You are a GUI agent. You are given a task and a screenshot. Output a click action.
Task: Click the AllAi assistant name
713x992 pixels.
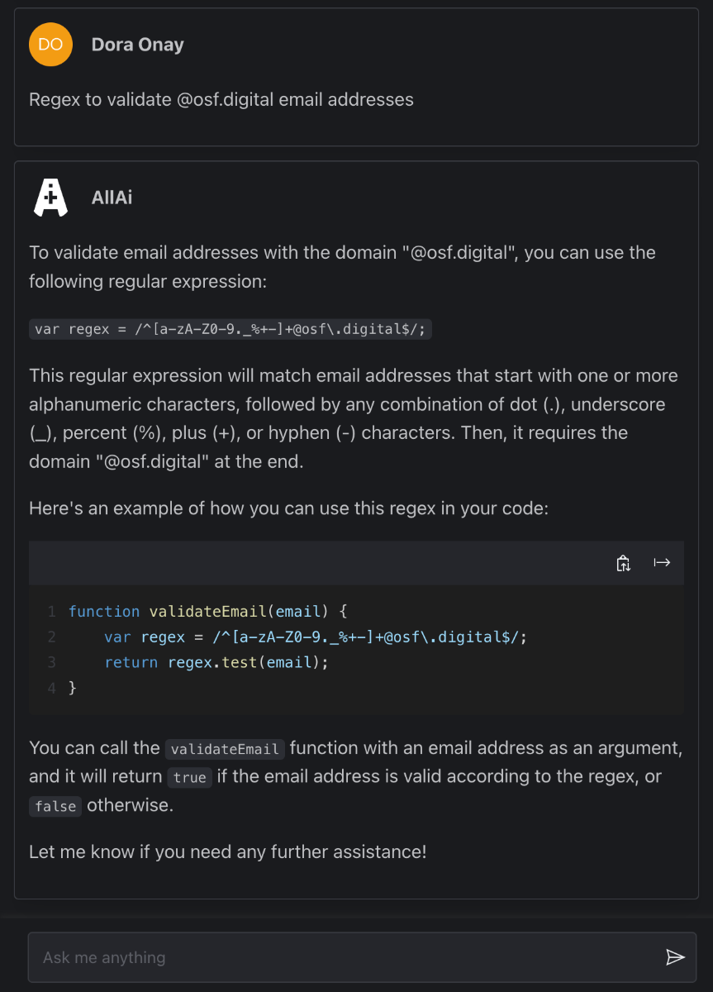[112, 198]
